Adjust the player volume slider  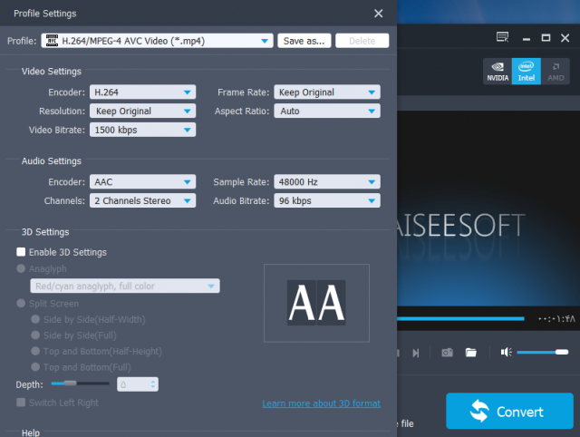coord(543,352)
